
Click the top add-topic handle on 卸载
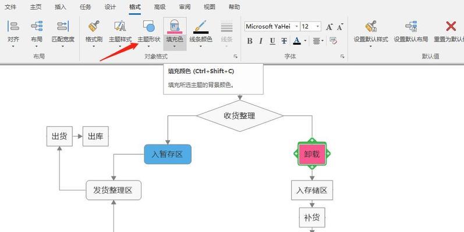[312, 140]
